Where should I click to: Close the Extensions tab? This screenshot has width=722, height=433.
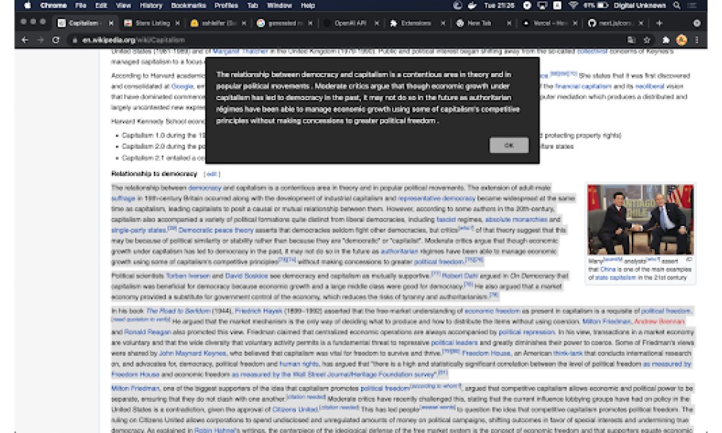[443, 23]
